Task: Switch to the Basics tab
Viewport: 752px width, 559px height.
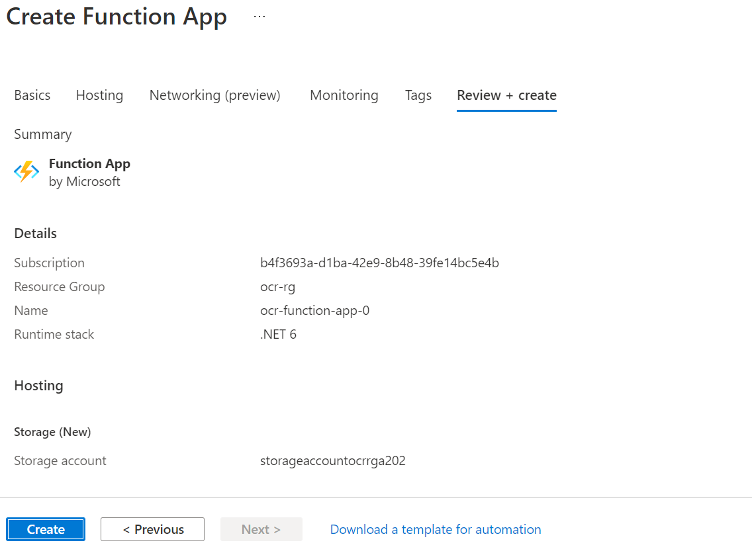Action: 32,95
